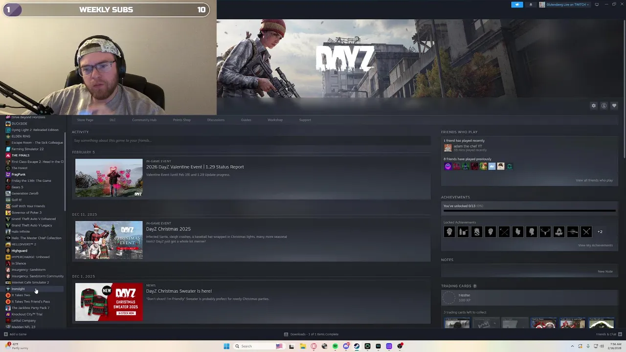Open the Points Shop tab

(x=181, y=120)
